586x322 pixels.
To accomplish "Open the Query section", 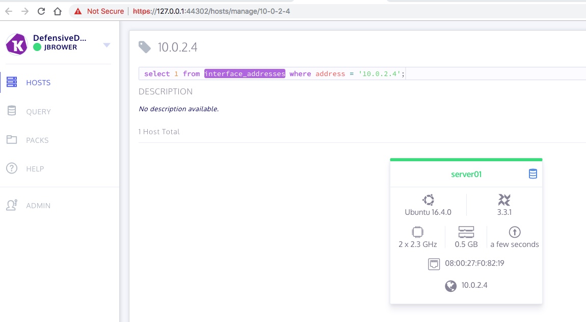I will click(x=38, y=112).
